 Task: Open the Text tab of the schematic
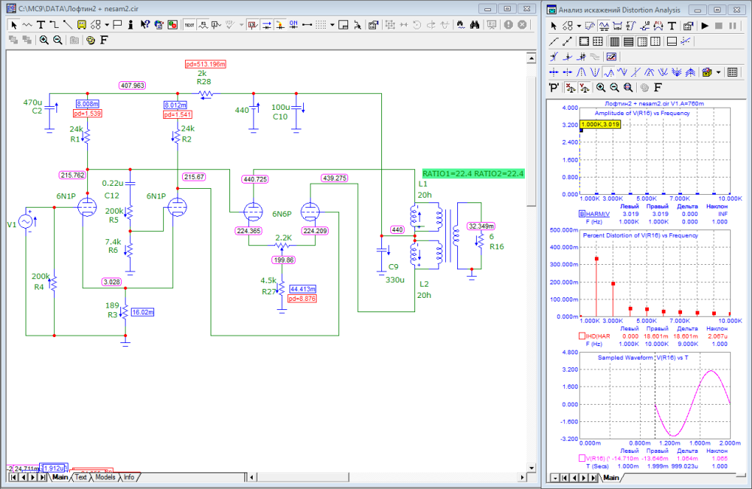click(x=80, y=477)
